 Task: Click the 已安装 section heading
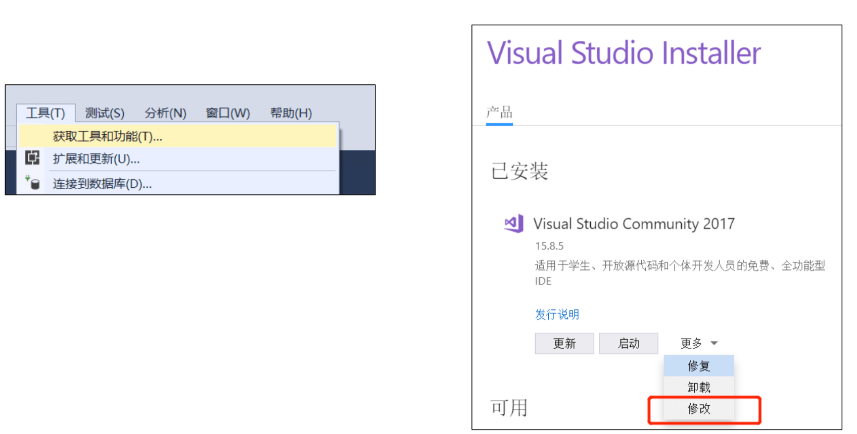point(519,171)
